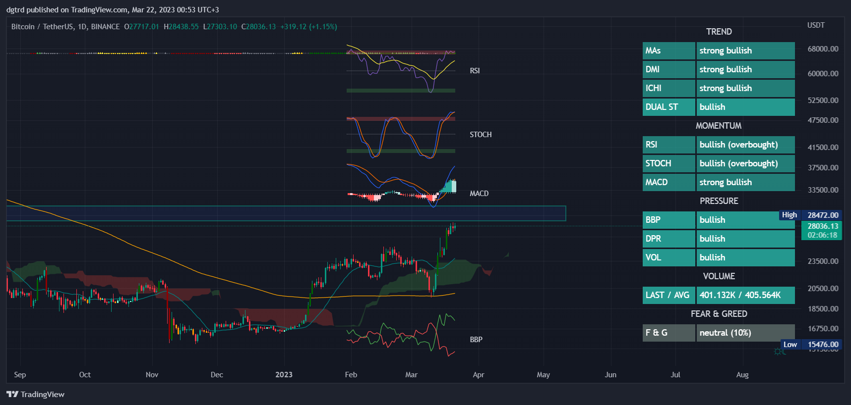Click the STOCH bullish (overbought) cell
851x405 pixels.
click(746, 163)
